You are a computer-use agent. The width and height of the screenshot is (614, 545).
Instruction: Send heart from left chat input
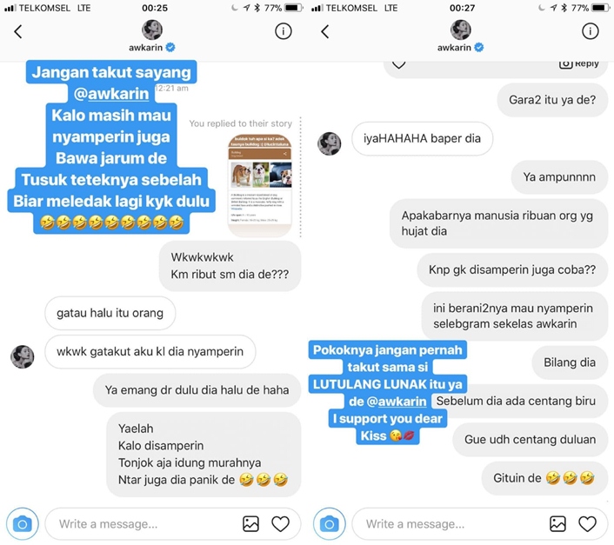coord(280,524)
